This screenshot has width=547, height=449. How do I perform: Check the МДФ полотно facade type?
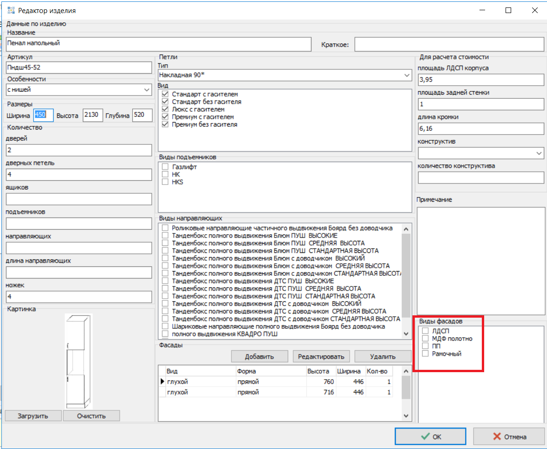coord(425,339)
